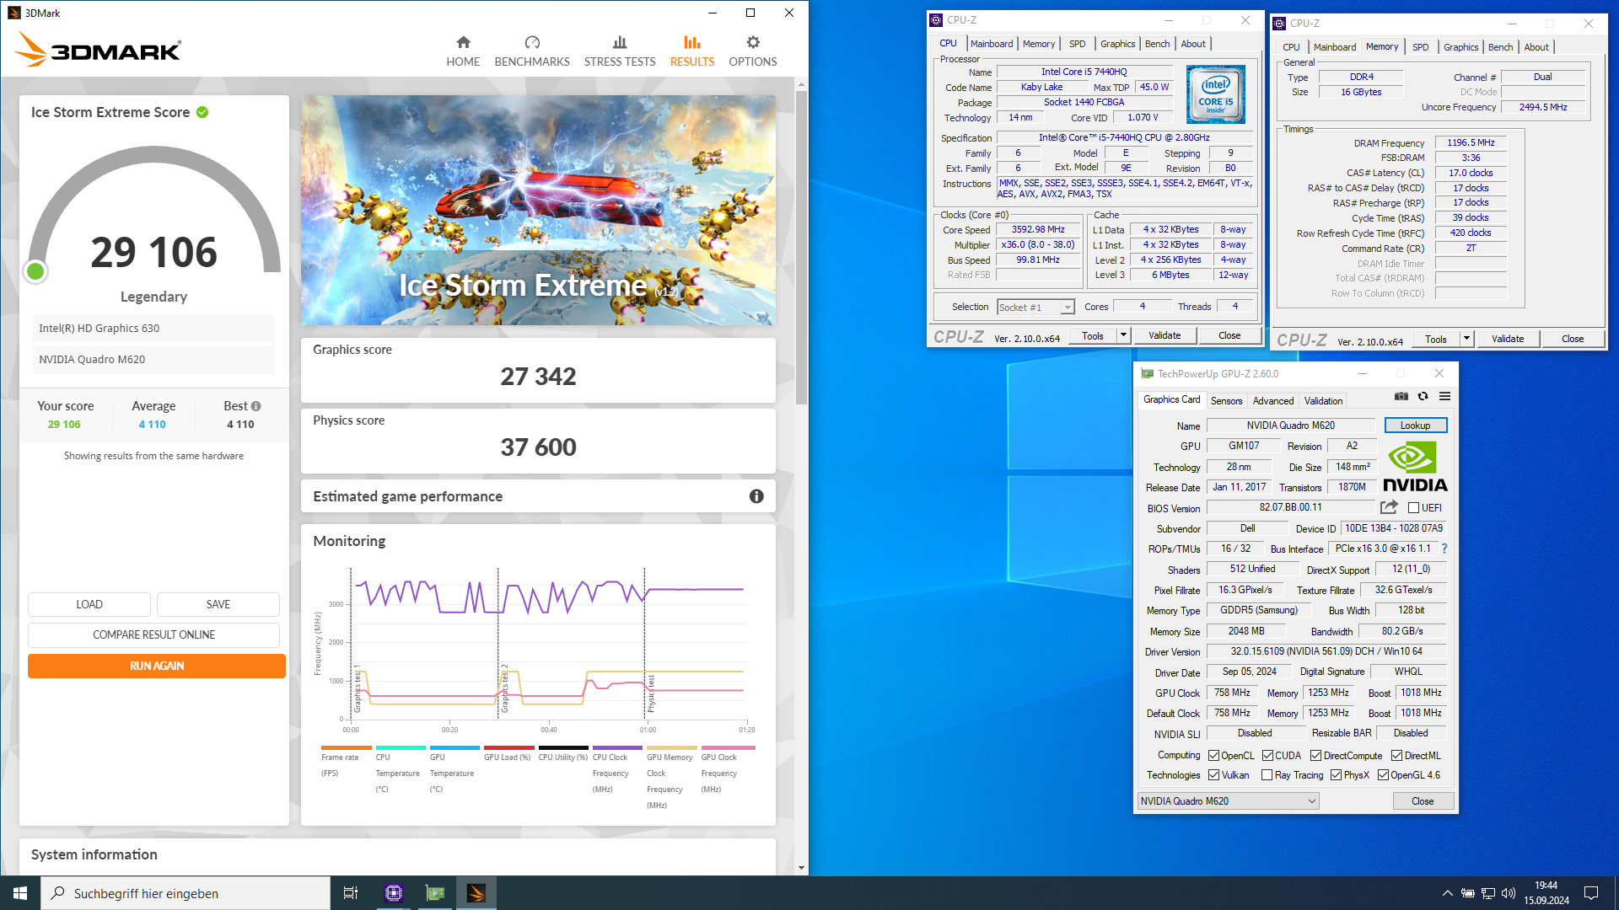Open Tools dropdown arrow in left CPU-Z
The width and height of the screenshot is (1619, 910).
pyautogui.click(x=1123, y=335)
